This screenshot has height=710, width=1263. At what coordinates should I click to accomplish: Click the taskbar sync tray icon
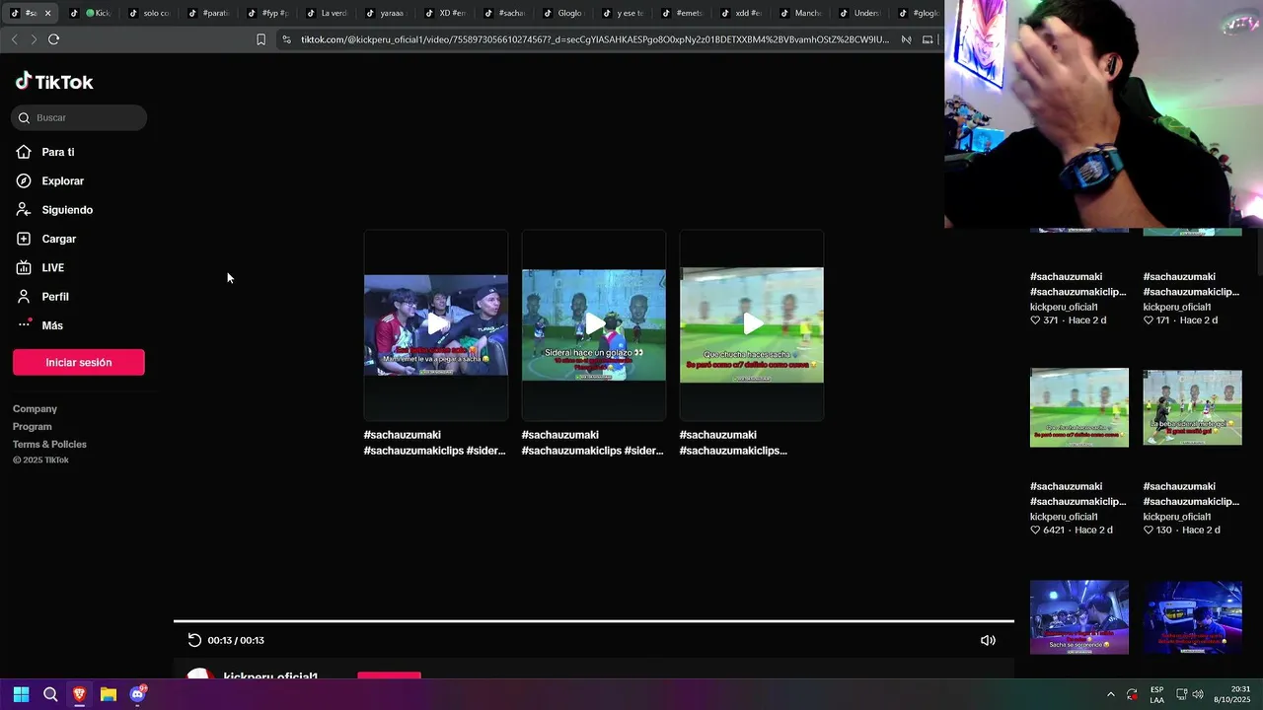click(1132, 694)
